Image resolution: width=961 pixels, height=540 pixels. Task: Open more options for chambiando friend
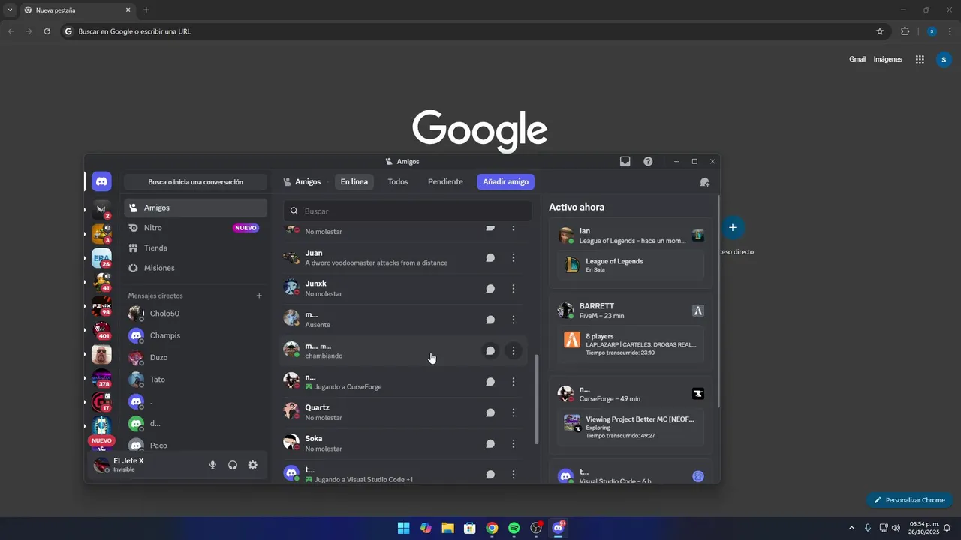point(514,350)
